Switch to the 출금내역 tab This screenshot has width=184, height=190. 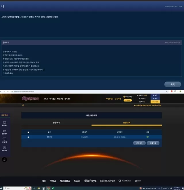[x=126, y=123]
